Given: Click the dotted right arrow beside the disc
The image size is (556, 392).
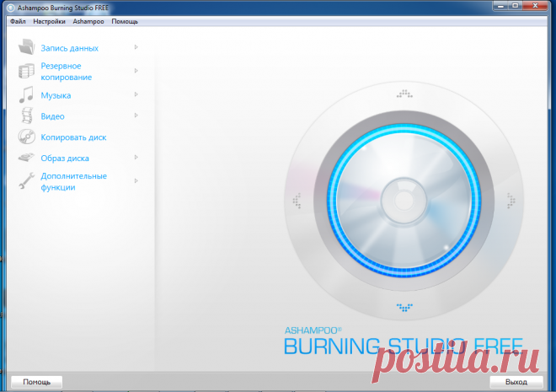Looking at the screenshot, I should pyautogui.click(x=511, y=201).
